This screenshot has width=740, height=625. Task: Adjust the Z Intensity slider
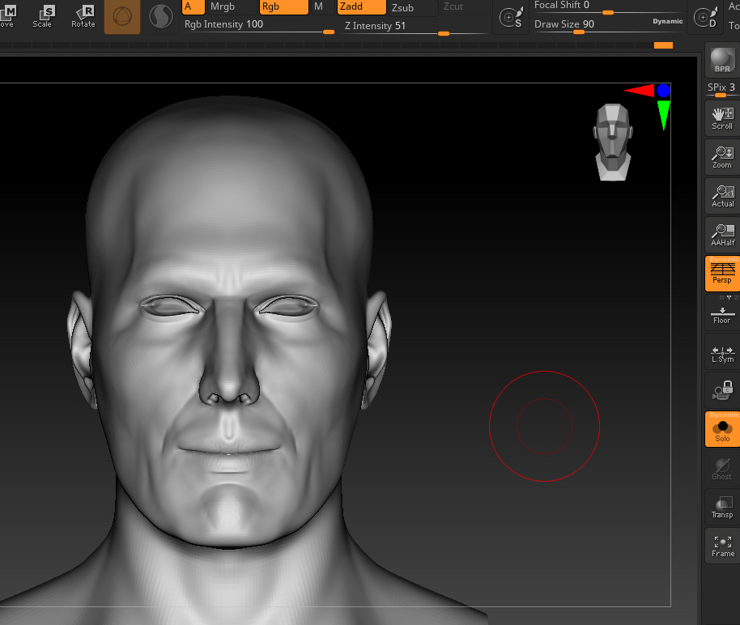point(415,28)
